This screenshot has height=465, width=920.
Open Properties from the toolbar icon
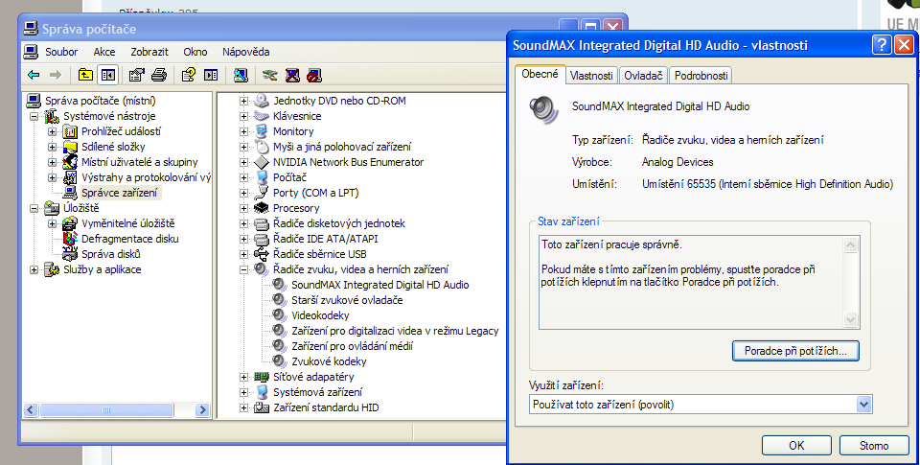[137, 75]
